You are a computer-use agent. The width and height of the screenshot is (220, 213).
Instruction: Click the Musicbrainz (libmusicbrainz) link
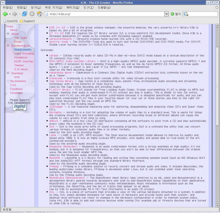point(67,178)
